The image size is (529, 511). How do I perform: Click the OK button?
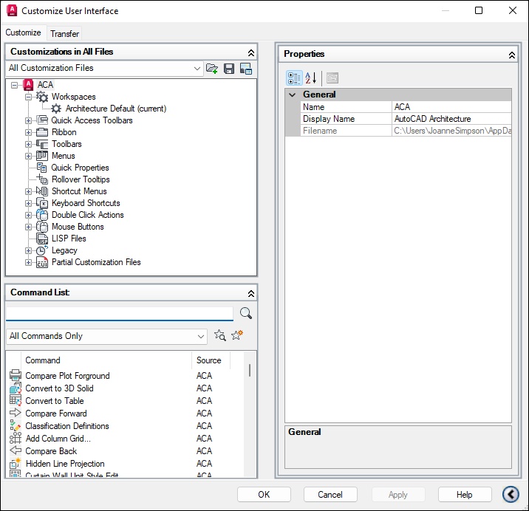coord(264,495)
